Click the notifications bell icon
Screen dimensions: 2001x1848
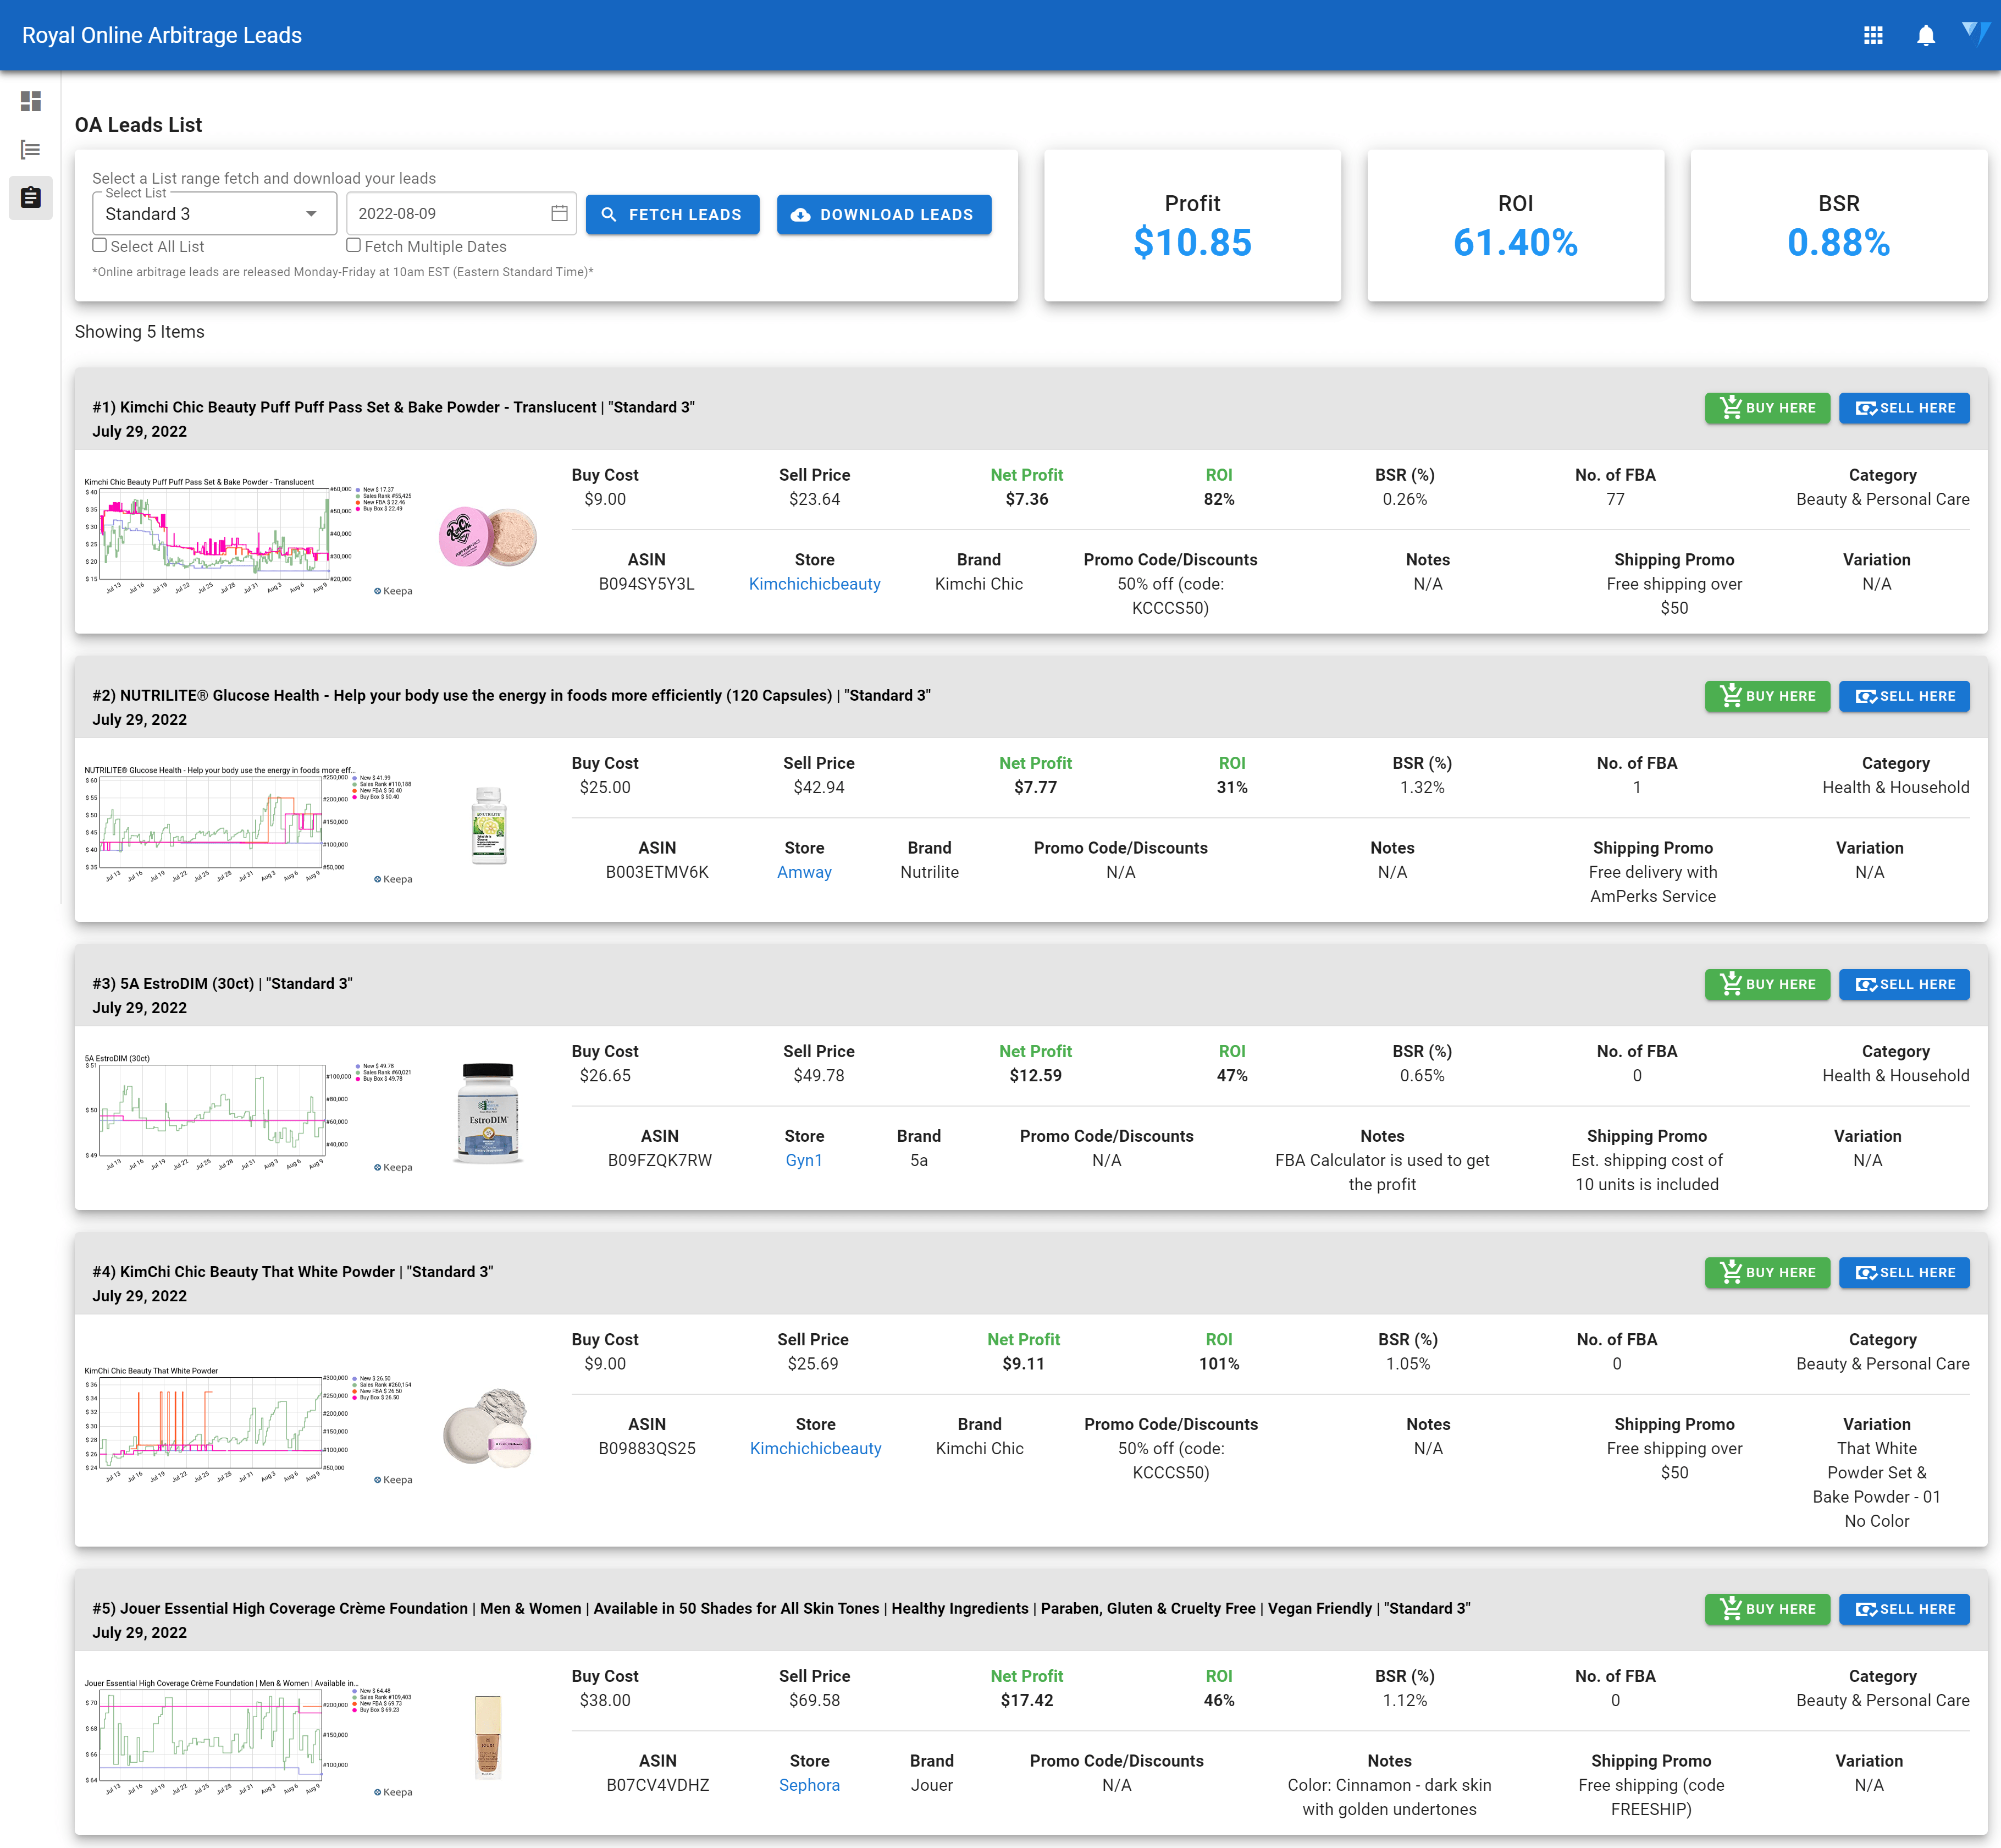click(1925, 36)
